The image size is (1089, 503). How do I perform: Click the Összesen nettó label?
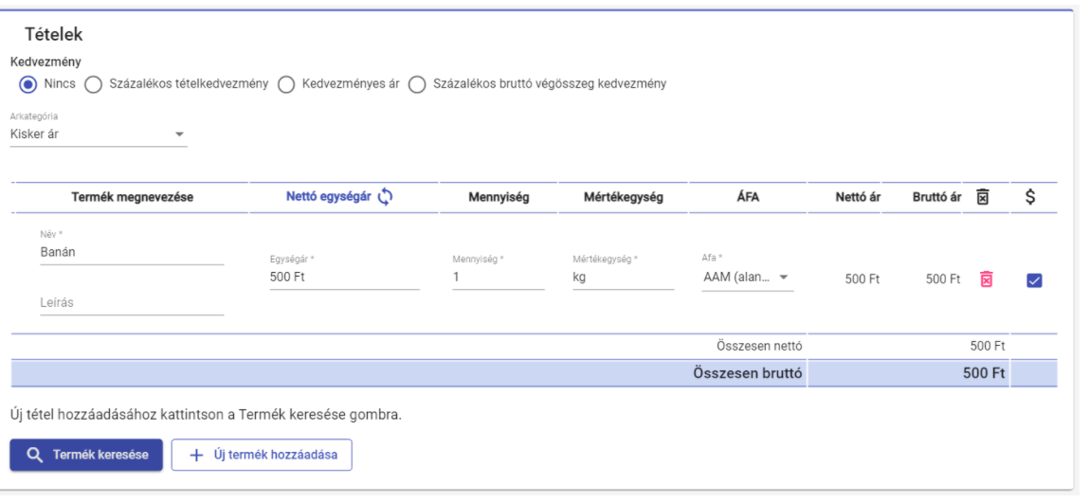pos(759,346)
